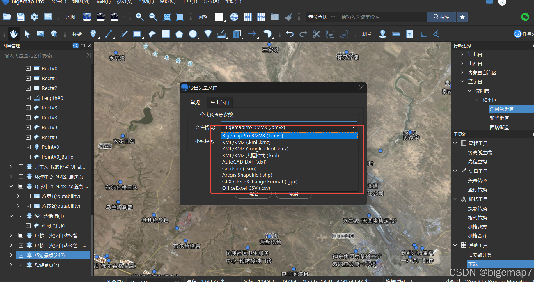Cut with the scissors tool
This screenshot has width=534, height=282.
[x=317, y=34]
